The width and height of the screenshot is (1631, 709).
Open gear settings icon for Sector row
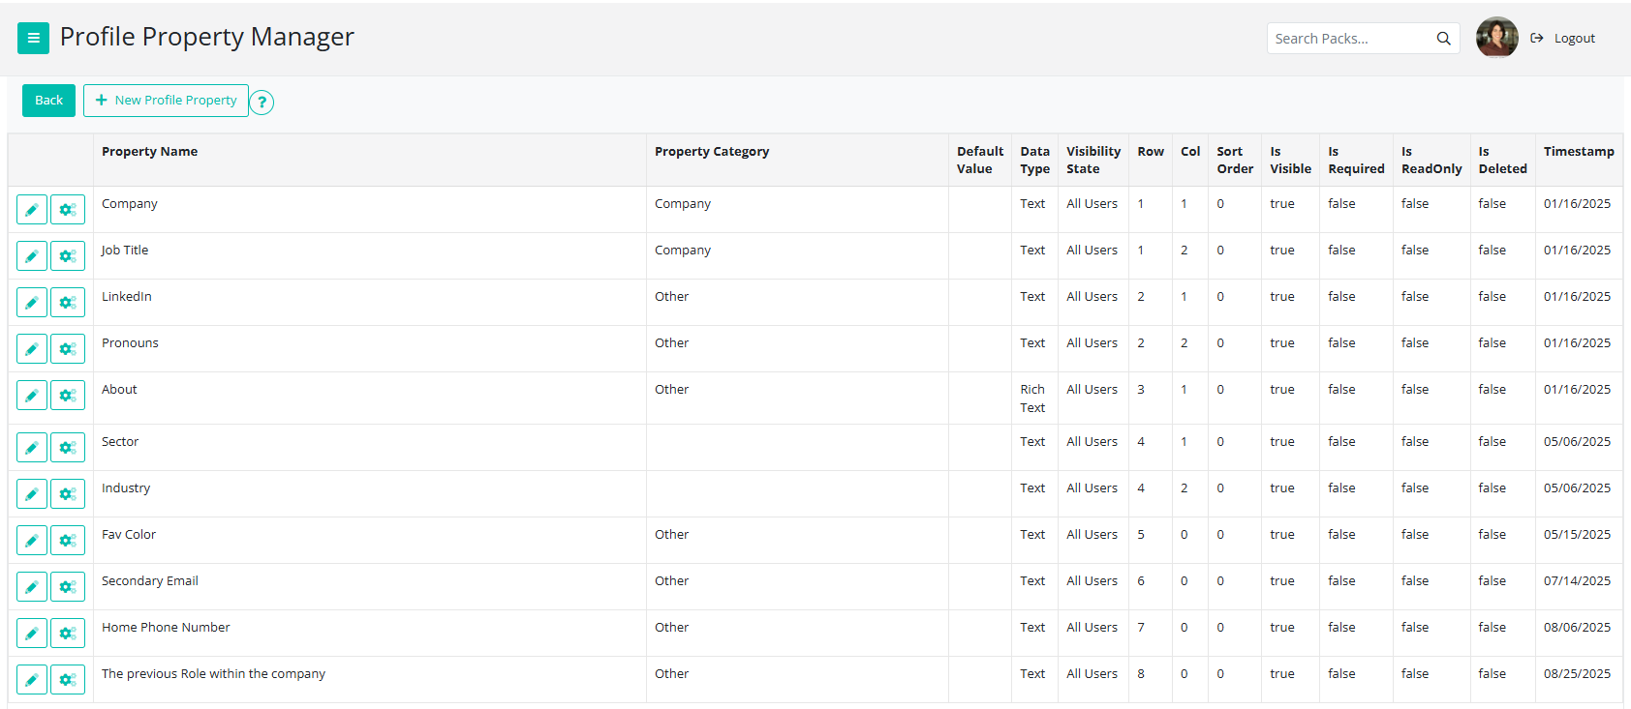[68, 448]
